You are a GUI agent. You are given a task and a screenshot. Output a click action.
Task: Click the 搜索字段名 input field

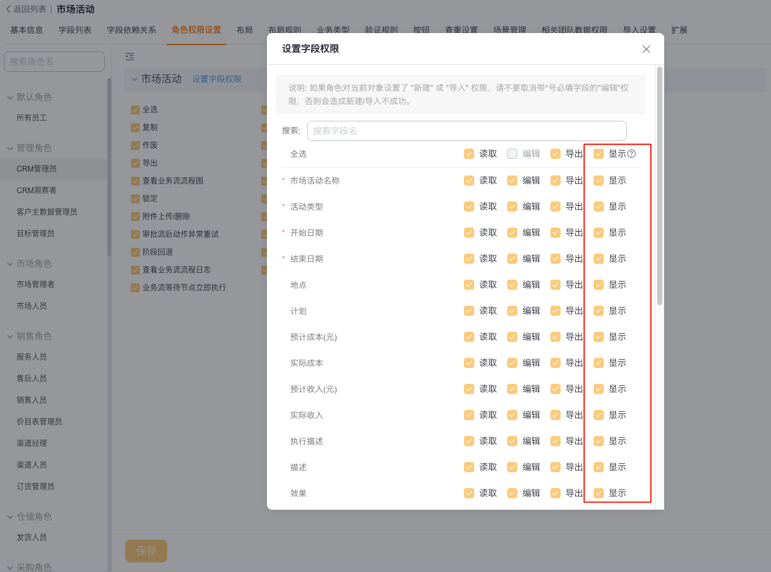point(467,131)
